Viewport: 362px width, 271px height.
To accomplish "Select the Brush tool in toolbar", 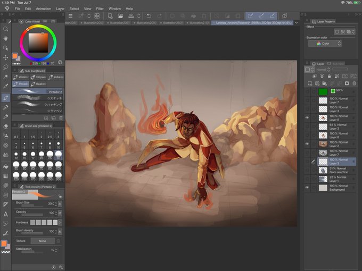I will pyautogui.click(x=5, y=98).
